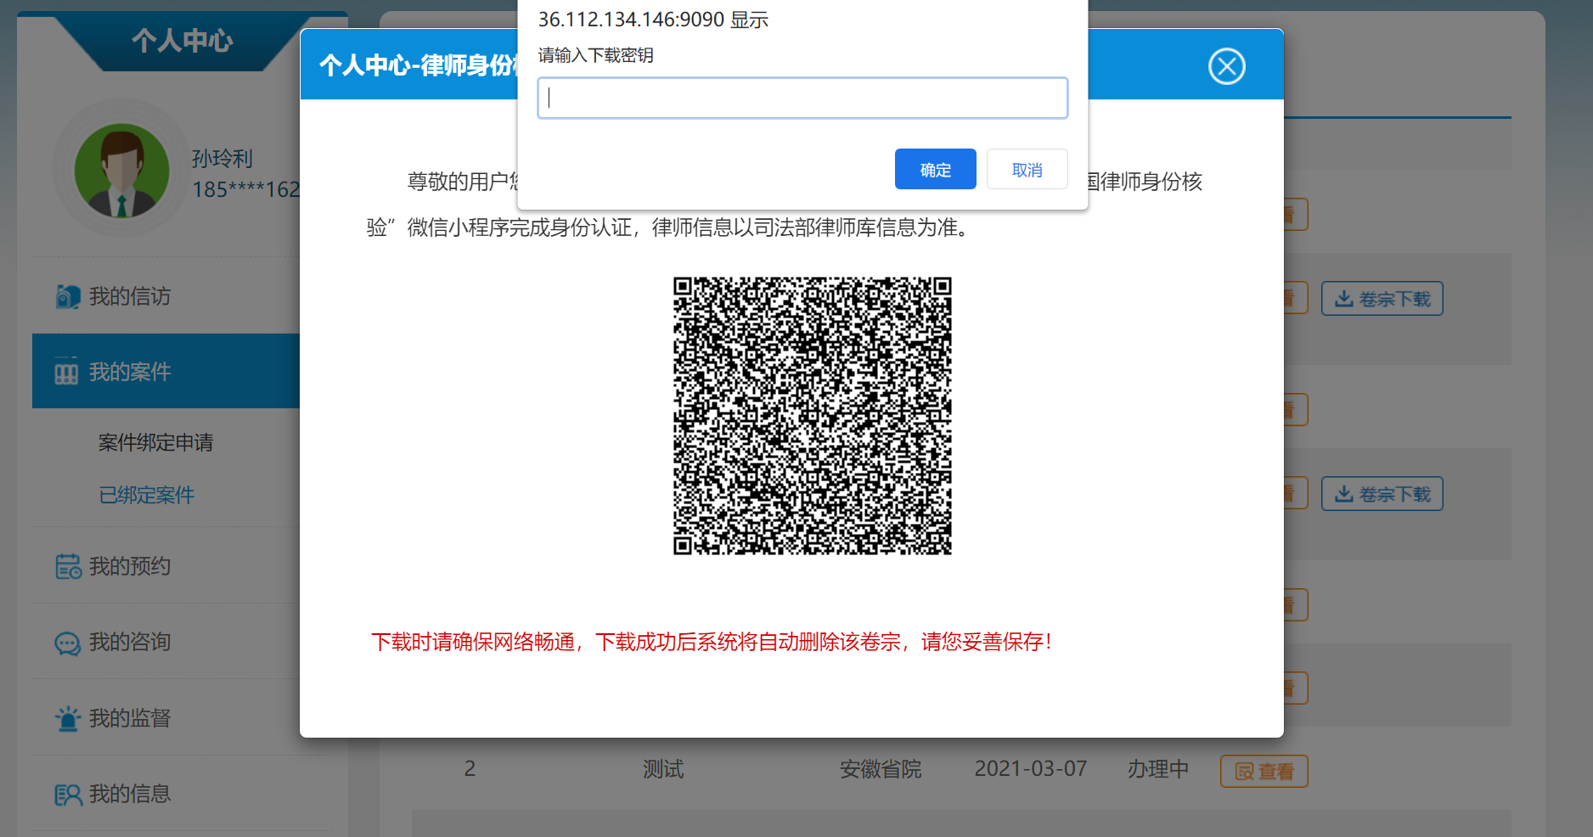Click the upper 卷宗下载 button
Viewport: 1593px width, 837px height.
point(1382,299)
